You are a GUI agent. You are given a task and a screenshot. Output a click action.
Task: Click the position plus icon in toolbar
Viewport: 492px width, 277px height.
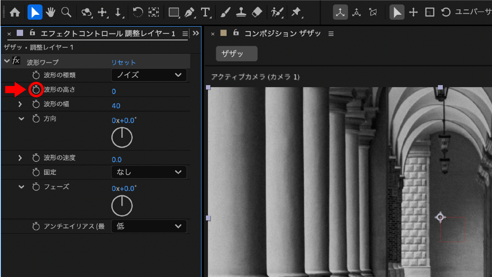[x=413, y=12]
